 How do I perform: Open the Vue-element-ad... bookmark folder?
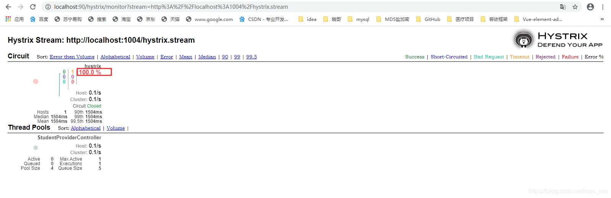[538, 19]
